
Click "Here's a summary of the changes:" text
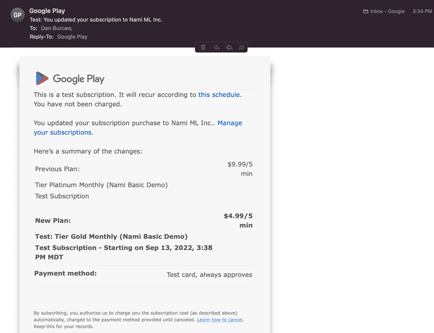click(x=88, y=152)
